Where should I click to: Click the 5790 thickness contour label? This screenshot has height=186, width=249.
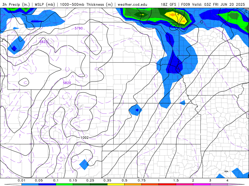pyautogui.click(x=79, y=28)
